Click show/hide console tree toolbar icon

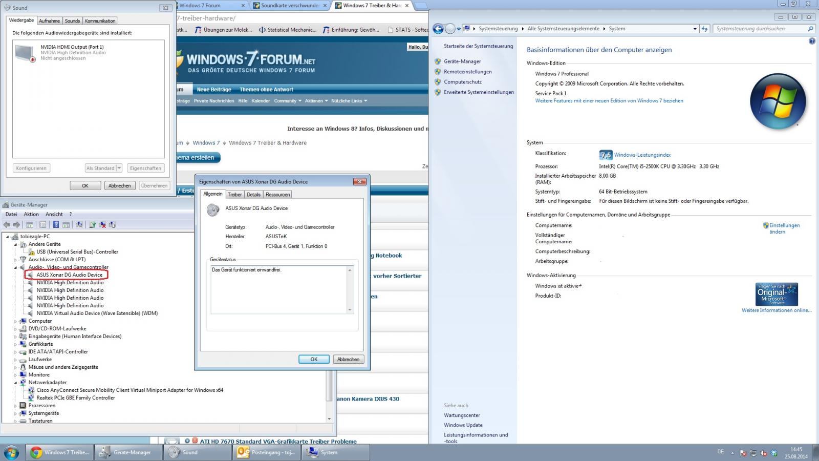pyautogui.click(x=30, y=224)
